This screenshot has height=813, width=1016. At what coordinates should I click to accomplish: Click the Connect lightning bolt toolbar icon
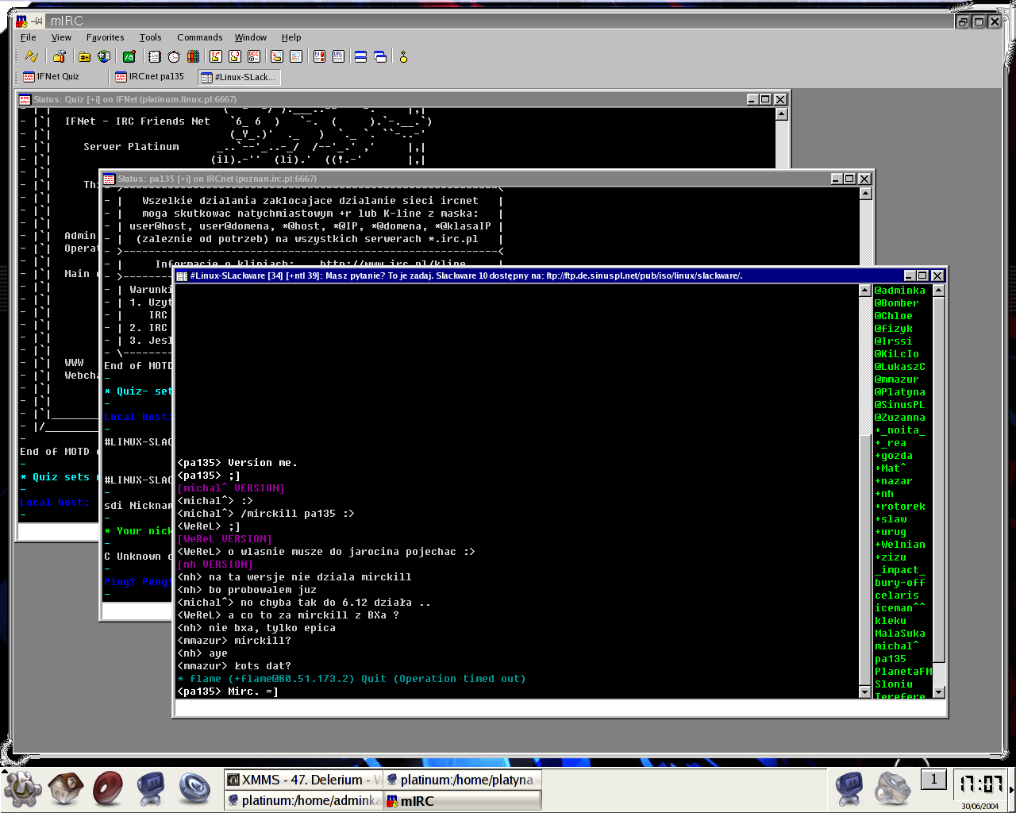click(32, 56)
